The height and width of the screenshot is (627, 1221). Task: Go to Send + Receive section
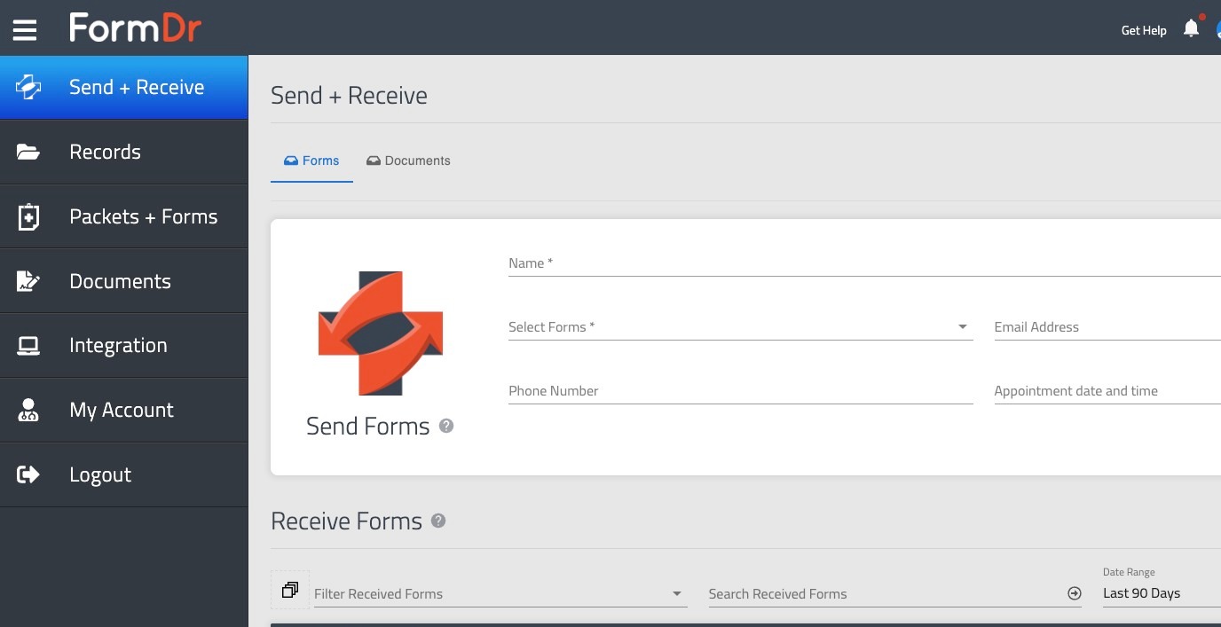pos(124,87)
